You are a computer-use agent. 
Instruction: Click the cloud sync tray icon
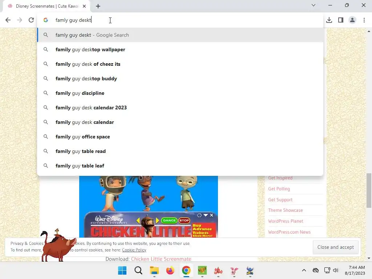[316, 270]
